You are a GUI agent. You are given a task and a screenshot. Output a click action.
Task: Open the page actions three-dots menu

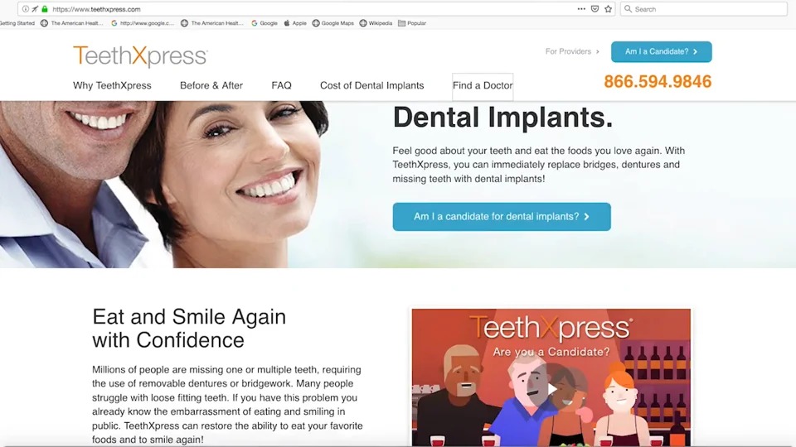pos(581,9)
